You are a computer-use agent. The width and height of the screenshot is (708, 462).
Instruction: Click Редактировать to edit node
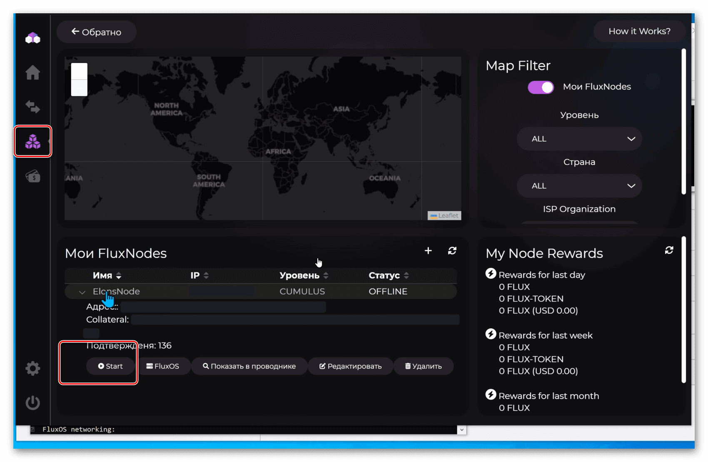click(x=350, y=366)
